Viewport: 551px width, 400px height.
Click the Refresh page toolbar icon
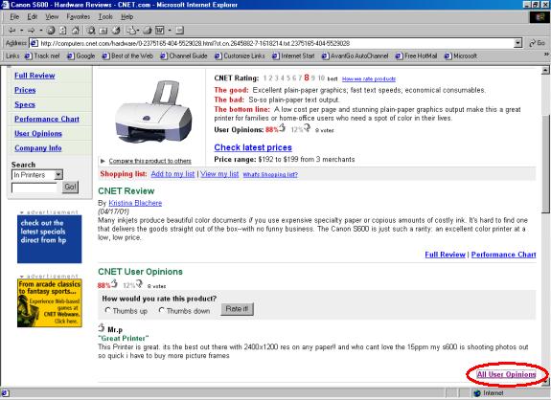(62, 31)
